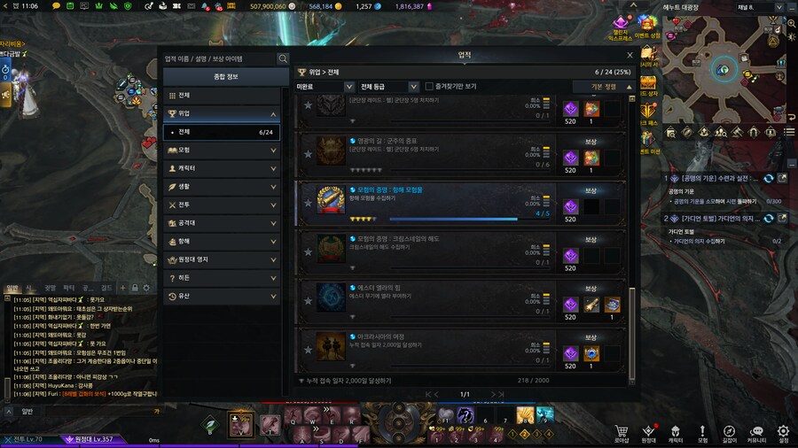This screenshot has width=798, height=448.
Task: Click the purple reward gem for 아크라시아의 여정
Action: point(570,353)
